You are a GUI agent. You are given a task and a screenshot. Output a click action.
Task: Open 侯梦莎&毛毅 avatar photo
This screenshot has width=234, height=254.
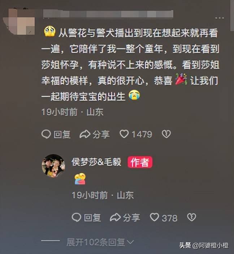pos(53,166)
